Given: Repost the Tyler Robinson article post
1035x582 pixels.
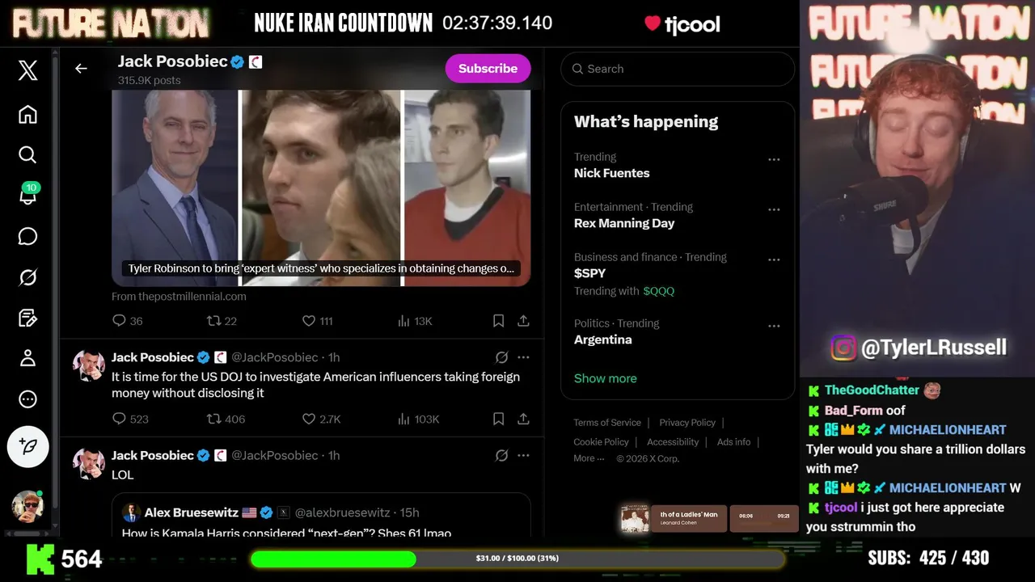Looking at the screenshot, I should click(x=222, y=321).
